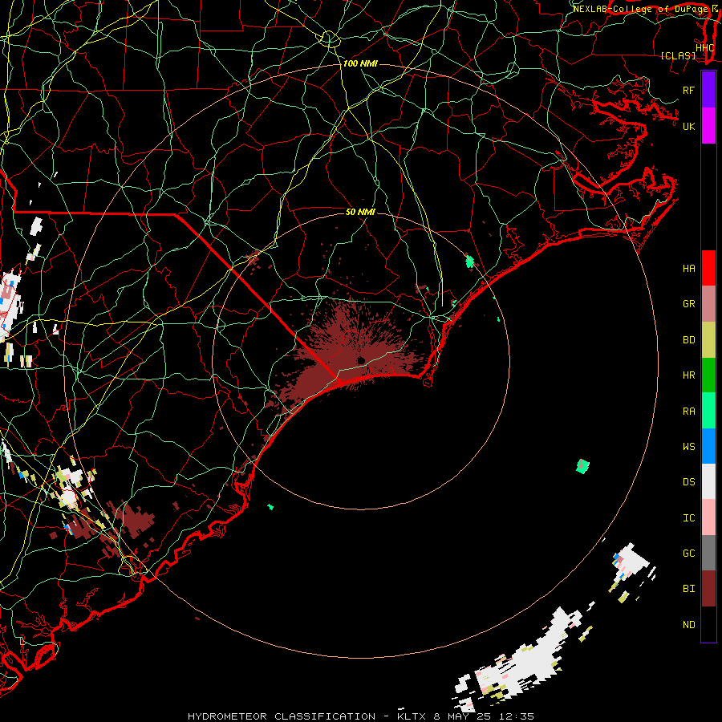Click the "[CLAS]" label text
722x722 pixels.
click(678, 55)
